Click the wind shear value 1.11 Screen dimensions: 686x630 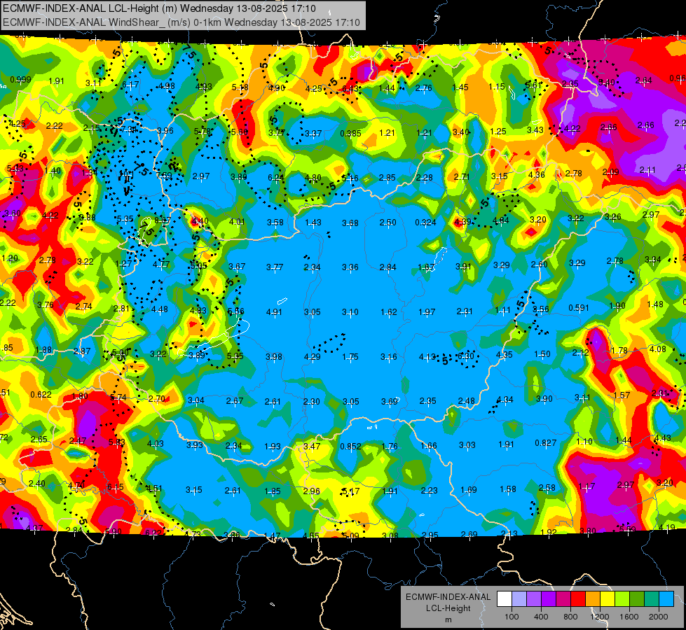[502, 310]
